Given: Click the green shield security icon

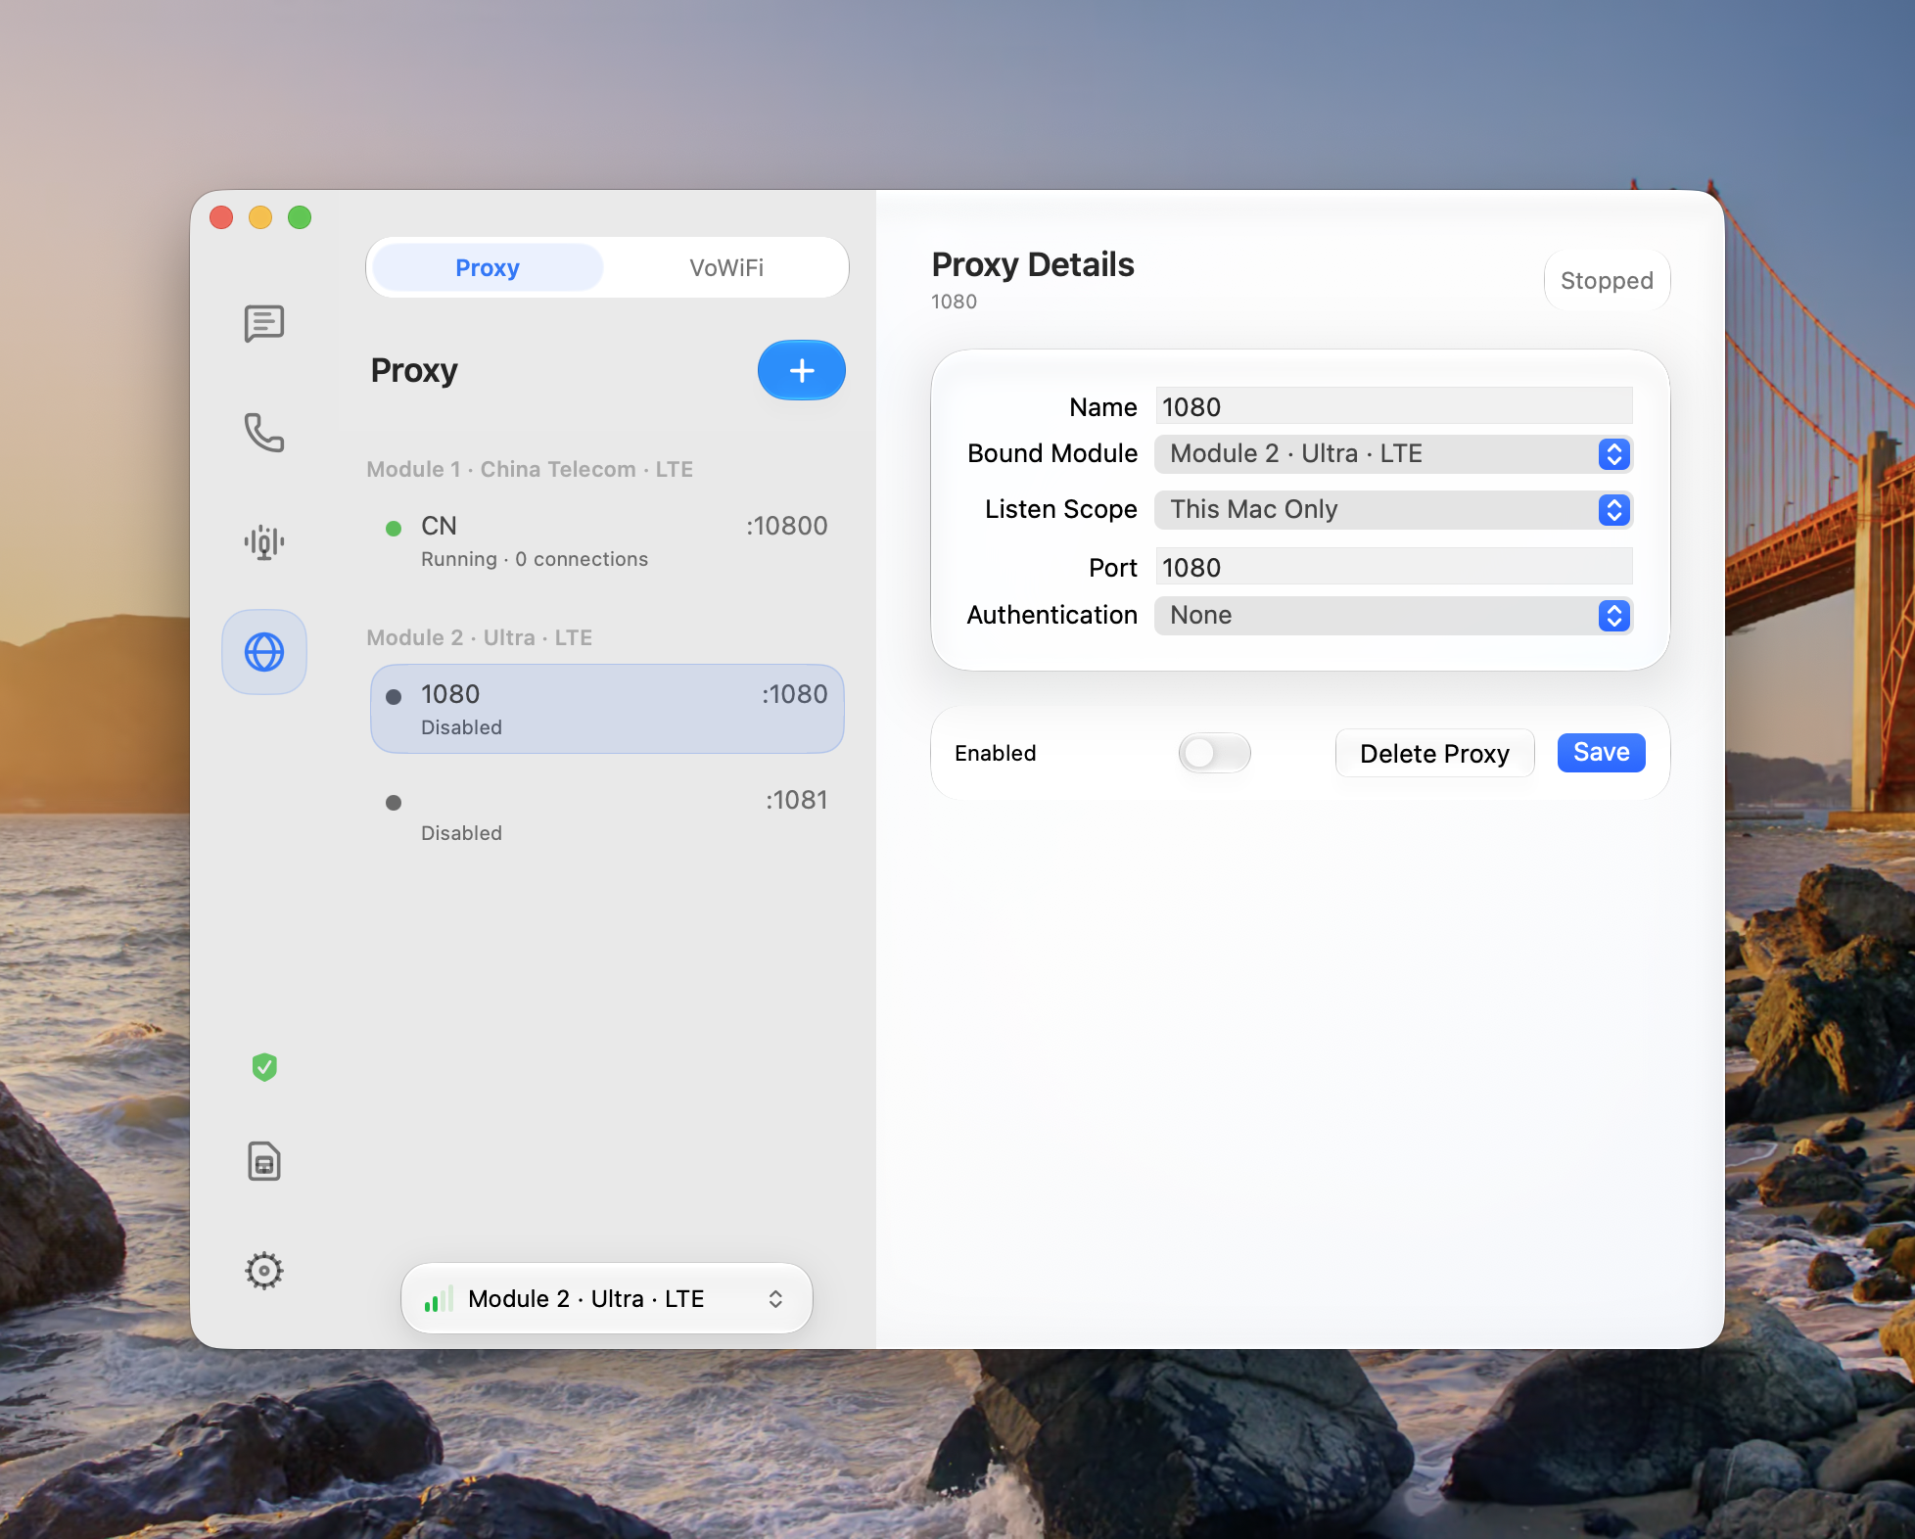Looking at the screenshot, I should coord(264,1067).
